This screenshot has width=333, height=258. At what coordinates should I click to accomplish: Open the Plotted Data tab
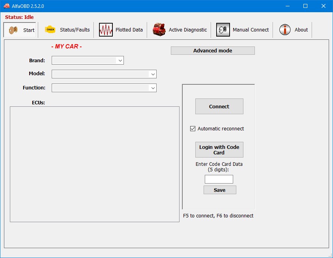pos(121,30)
